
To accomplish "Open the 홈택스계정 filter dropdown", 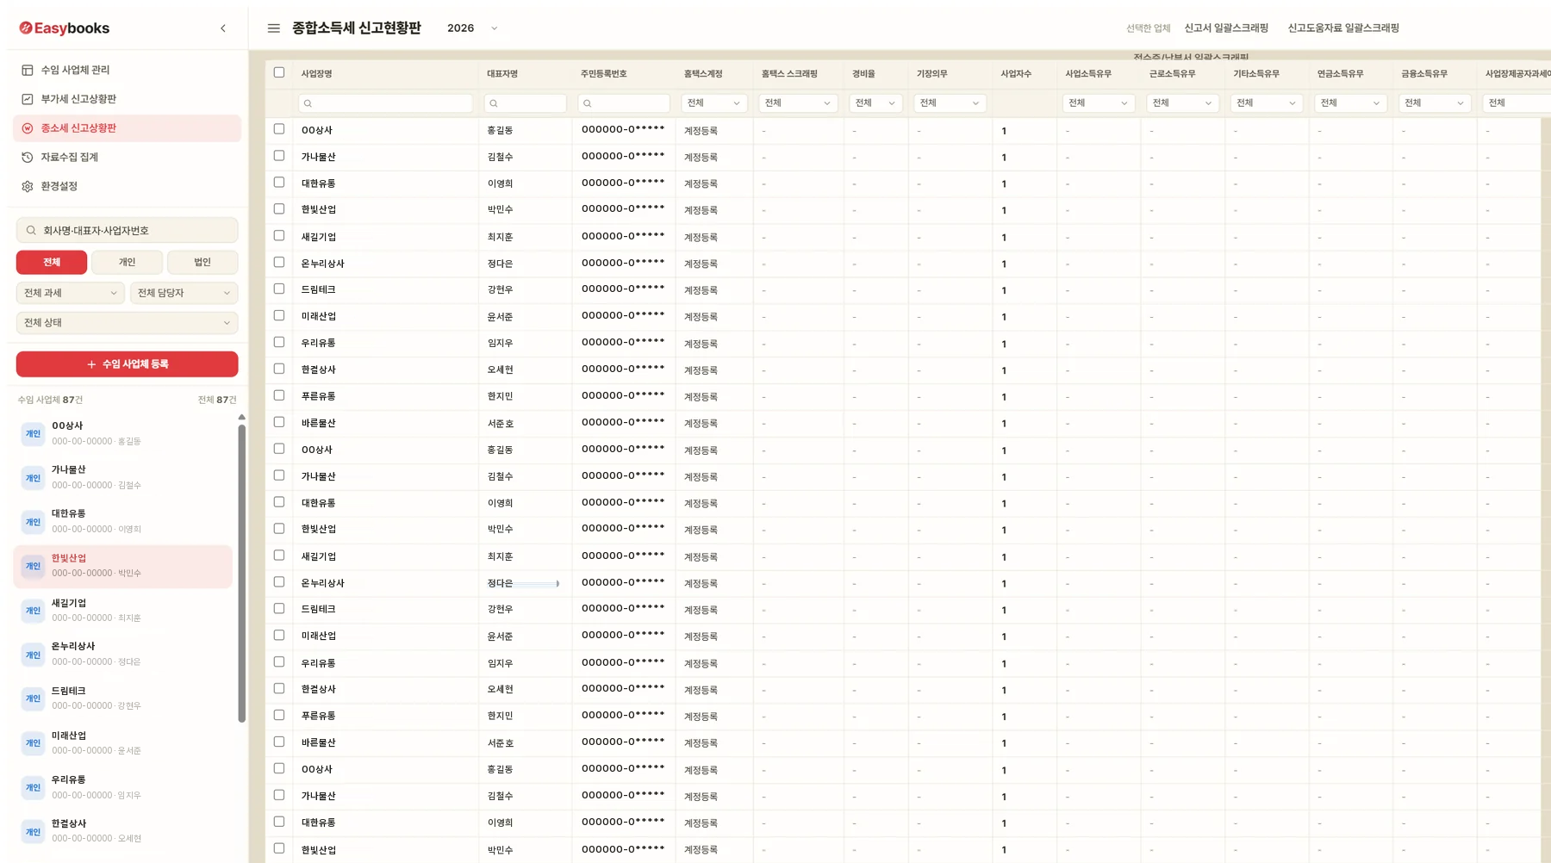I will 714,103.
